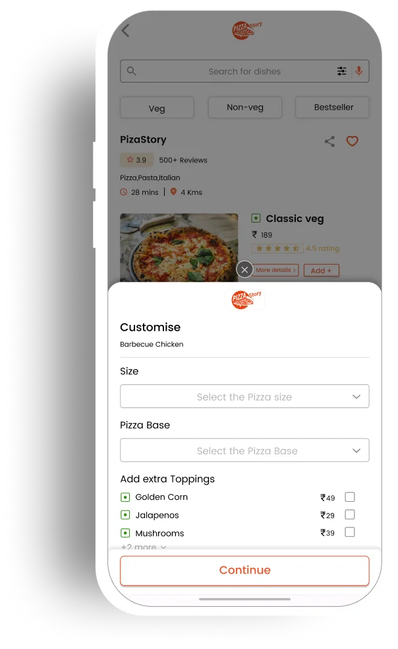This screenshot has height=649, width=398.
Task: Select the Non-veg filter tab
Action: pyautogui.click(x=245, y=108)
